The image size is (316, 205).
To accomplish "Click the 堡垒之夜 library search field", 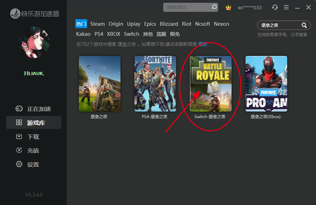I will (284, 25).
